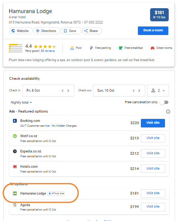Click the Great rooms bed icon
178x221 pixels.
pyautogui.click(x=152, y=48)
